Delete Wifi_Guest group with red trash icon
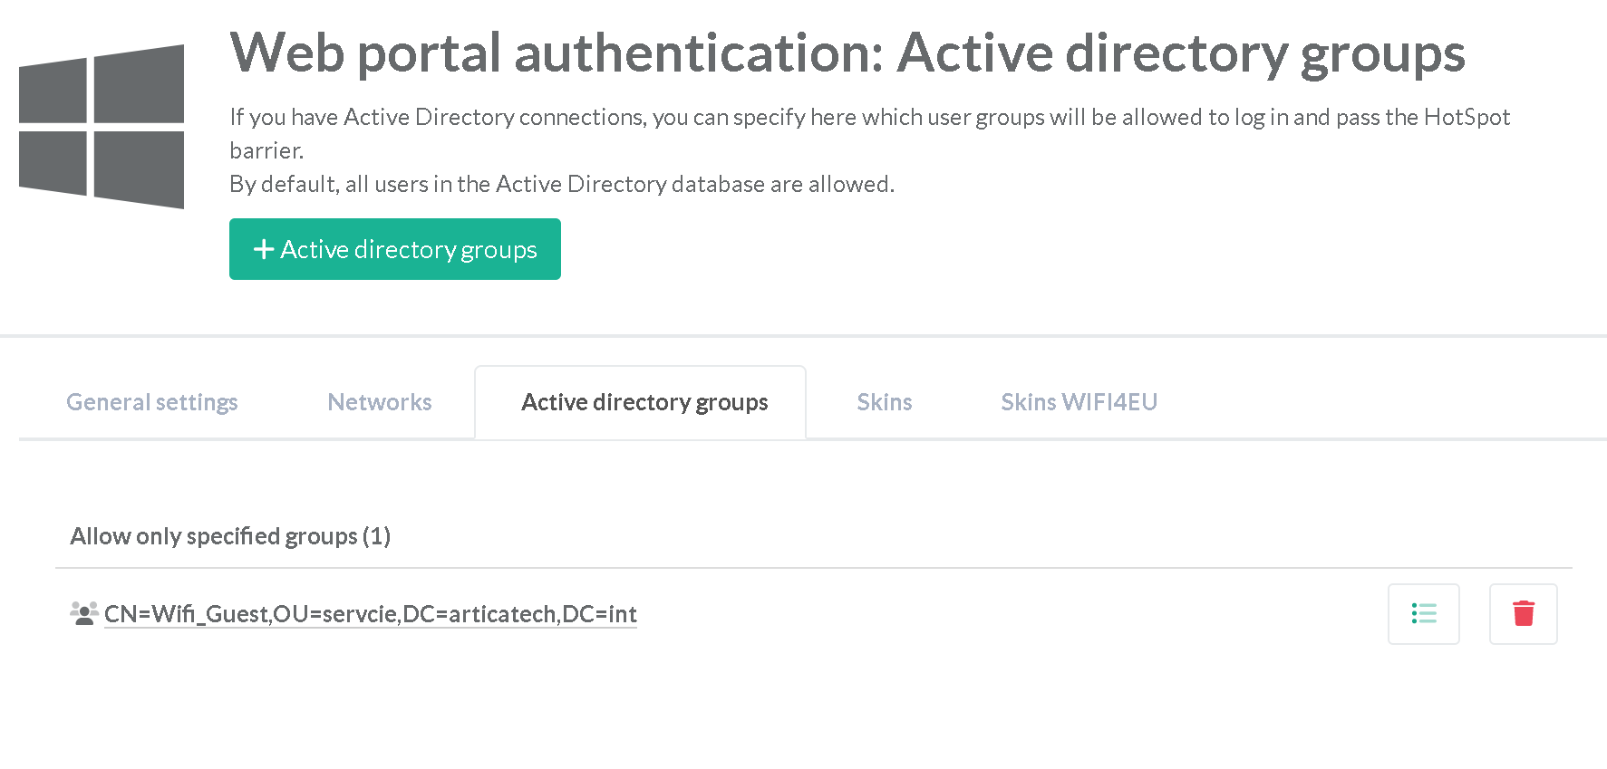This screenshot has width=1607, height=769. (1523, 614)
